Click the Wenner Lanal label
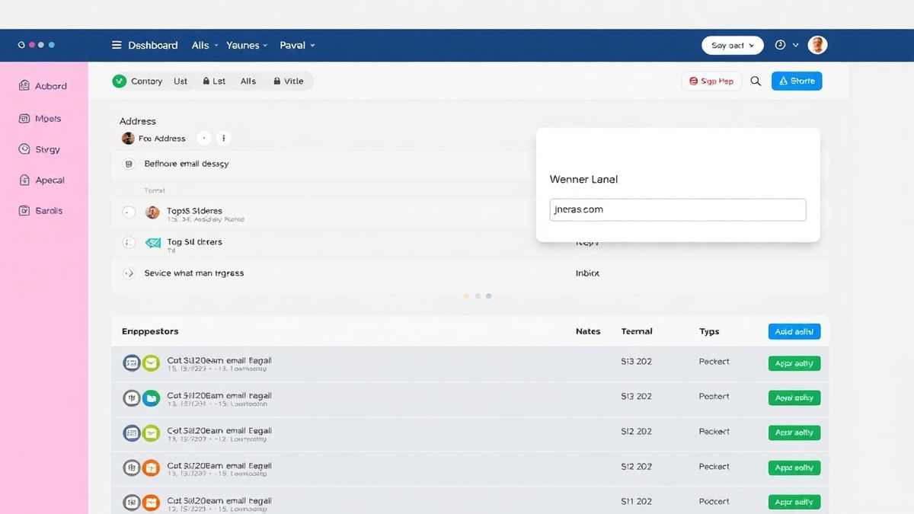 (x=583, y=180)
